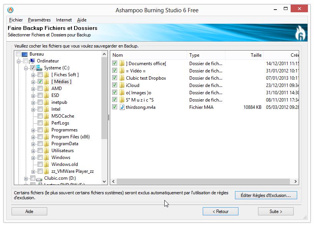The image size is (316, 228).
Task: Click the Ordinateur computer icon
Action: [x=32, y=61]
